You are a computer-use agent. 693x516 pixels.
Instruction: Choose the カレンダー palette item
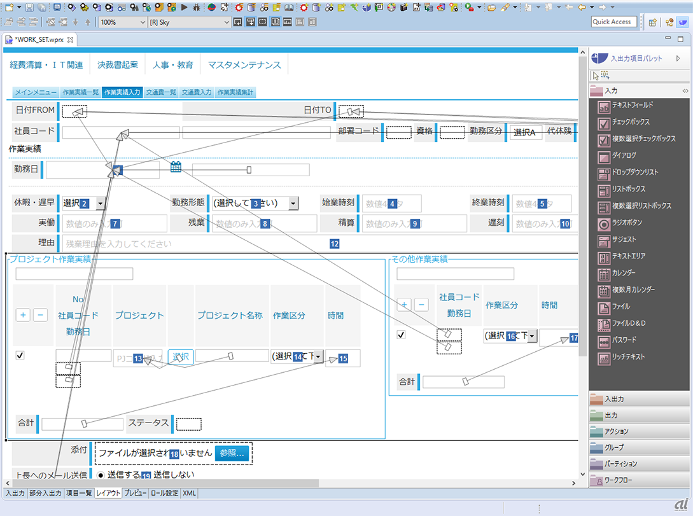624,273
